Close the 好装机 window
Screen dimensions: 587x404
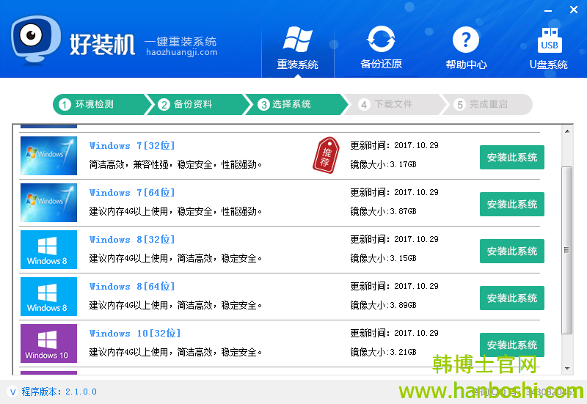[x=574, y=10]
